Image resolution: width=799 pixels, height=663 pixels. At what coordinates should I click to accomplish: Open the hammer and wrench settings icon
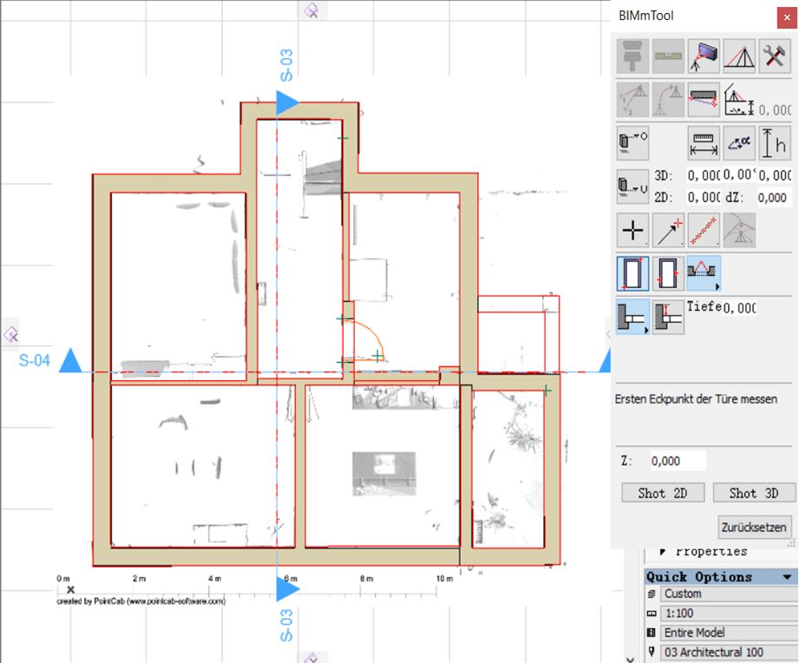775,56
